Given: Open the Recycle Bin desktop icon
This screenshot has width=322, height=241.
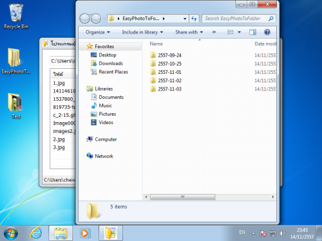Looking at the screenshot, I should 16,17.
